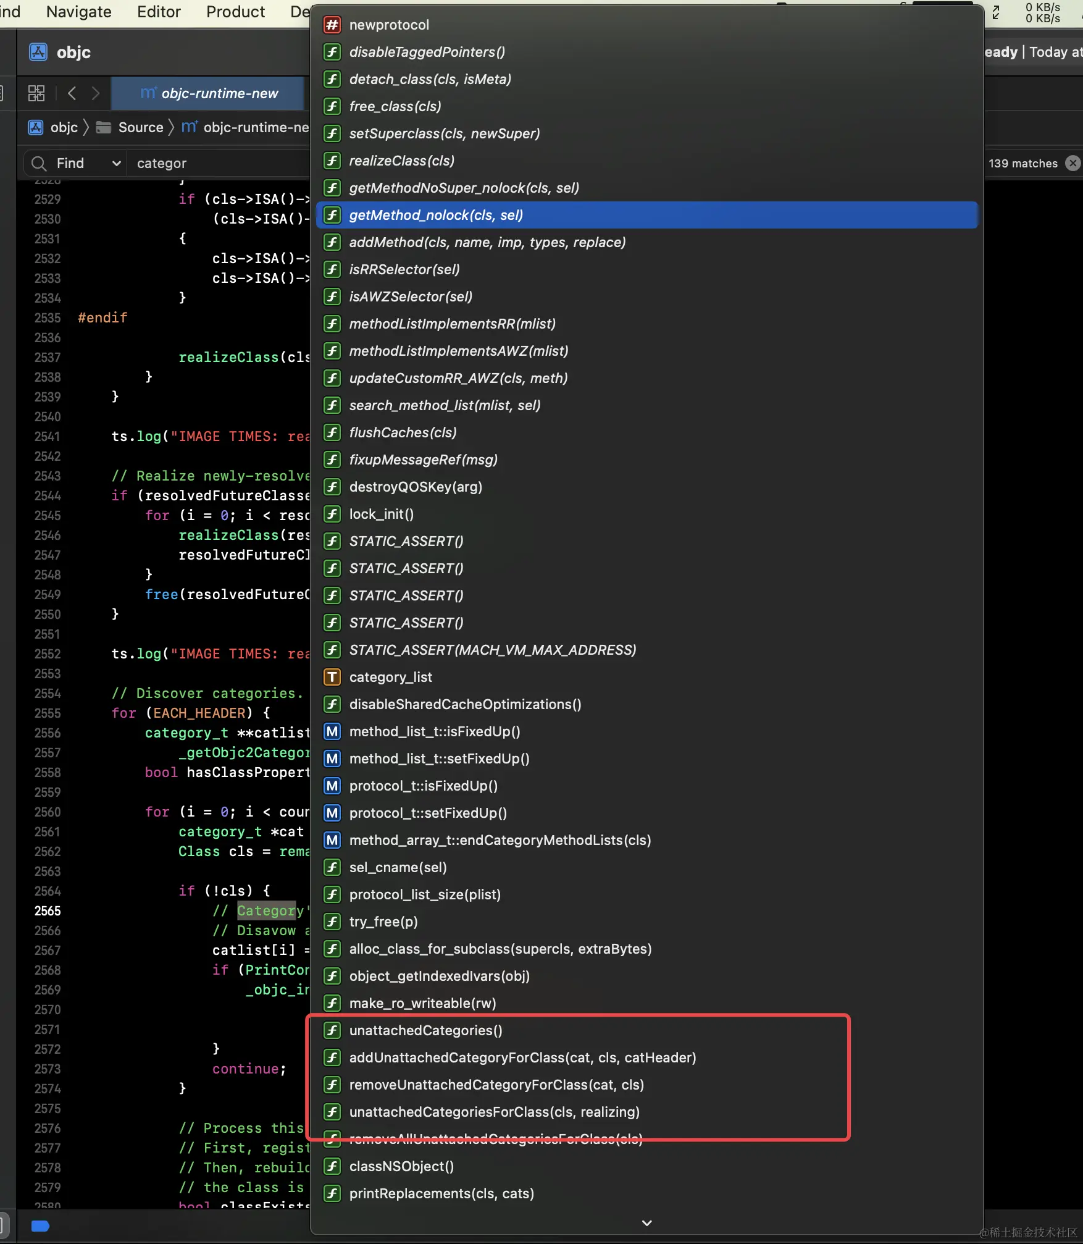Click function icon beside isRRSelector(sel)
The width and height of the screenshot is (1083, 1244).
click(x=332, y=269)
